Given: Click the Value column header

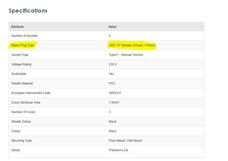Looking at the screenshot, I should coord(112,27).
